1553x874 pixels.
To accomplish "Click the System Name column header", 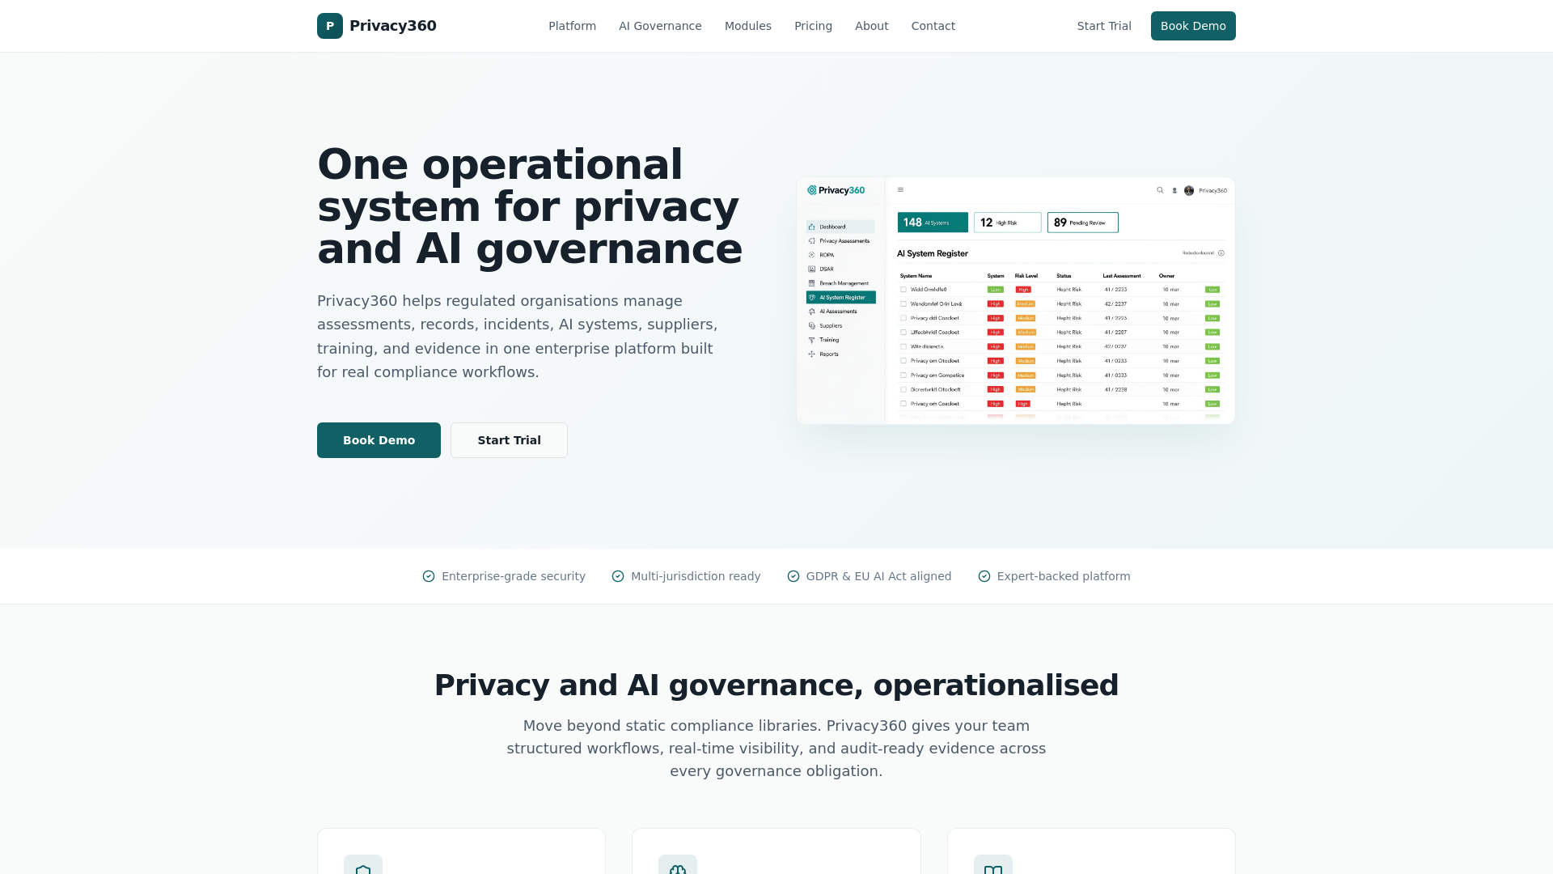I will [x=916, y=276].
